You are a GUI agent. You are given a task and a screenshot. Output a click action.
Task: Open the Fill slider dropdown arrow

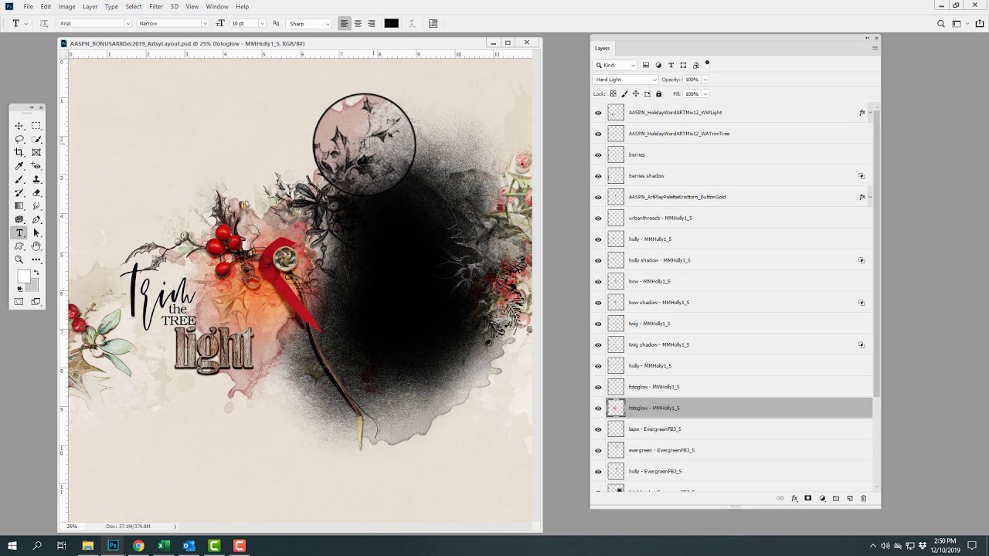[x=705, y=93]
